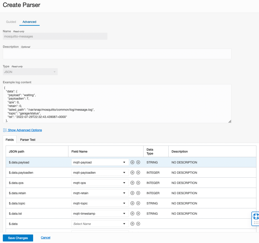Click the Save Changes button
259x243 pixels.
click(x=18, y=238)
